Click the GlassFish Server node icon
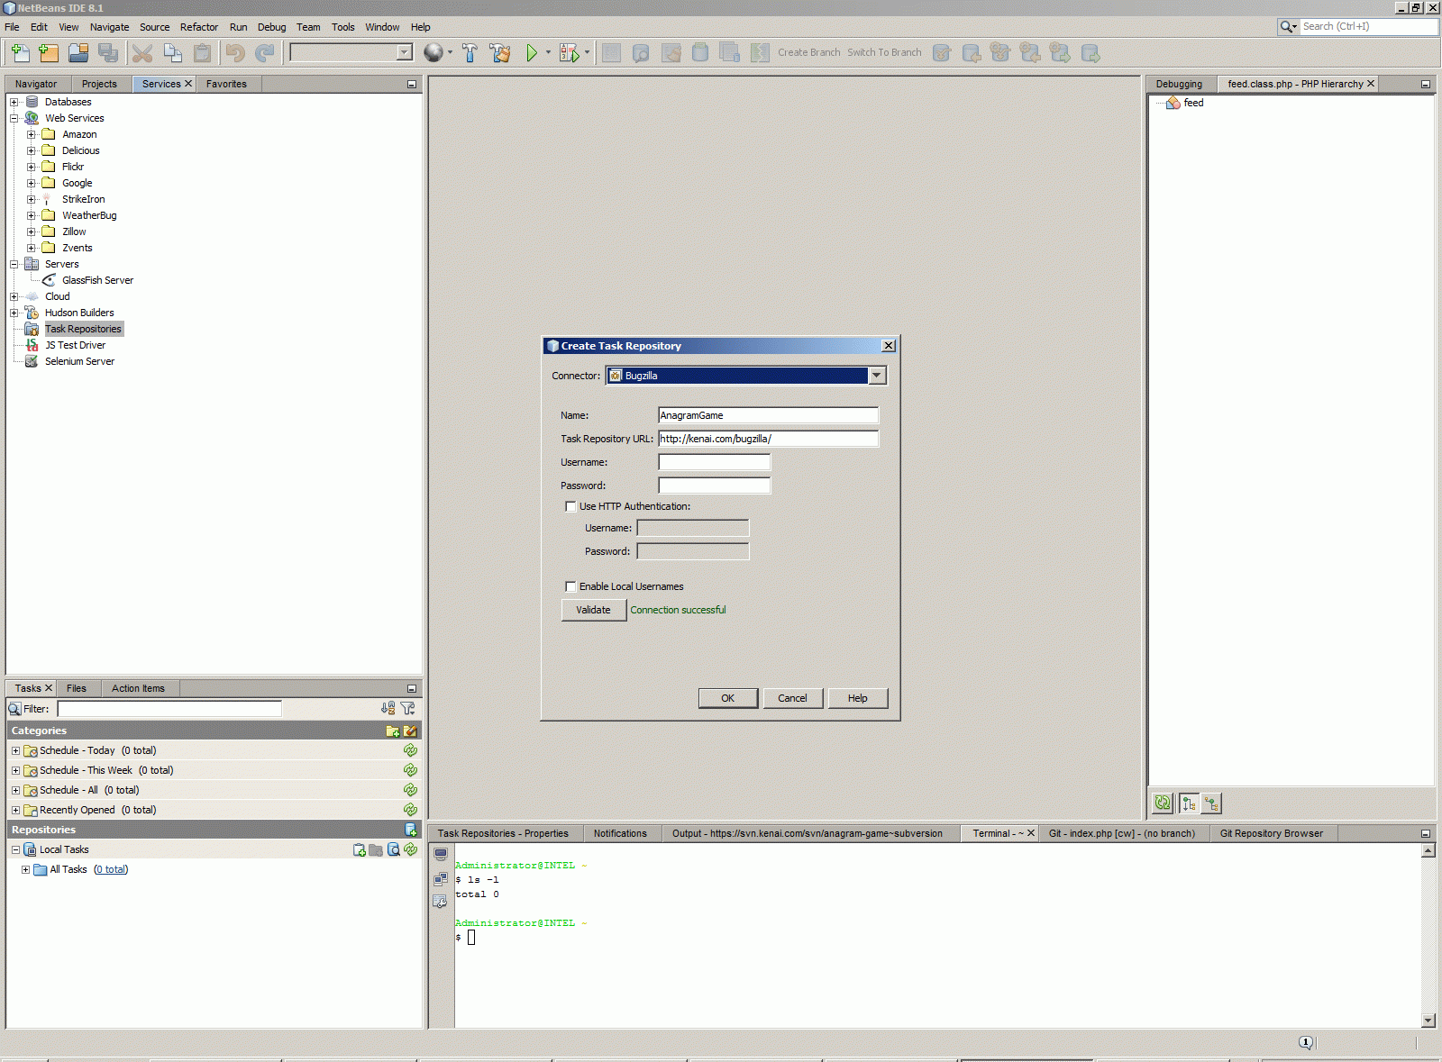 pos(49,280)
